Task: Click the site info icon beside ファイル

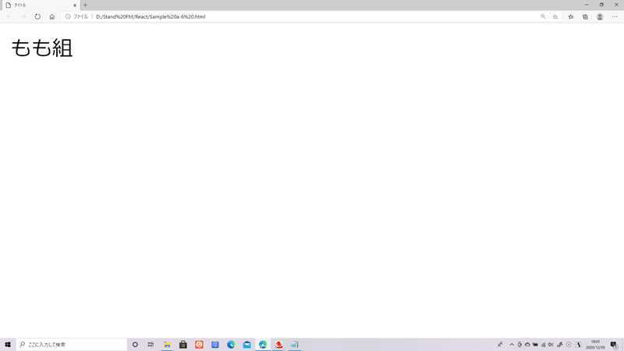Action: click(x=68, y=16)
